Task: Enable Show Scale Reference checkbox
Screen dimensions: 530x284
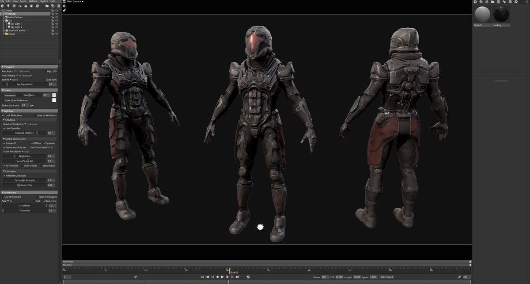Action: pyautogui.click(x=4, y=100)
